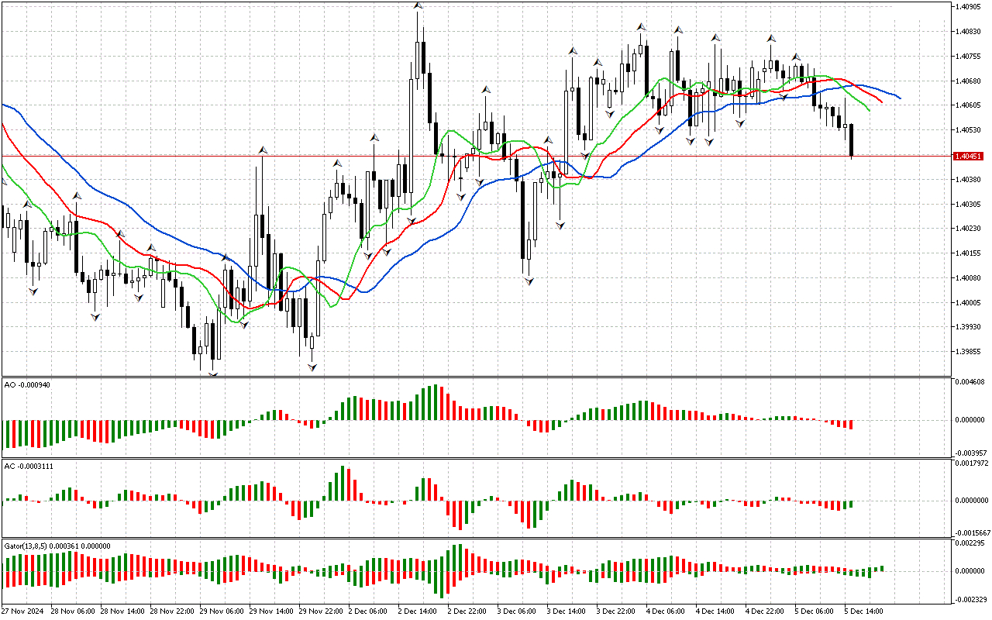Select price axis value 1.40005
The width and height of the screenshot is (992, 620).
[x=969, y=303]
